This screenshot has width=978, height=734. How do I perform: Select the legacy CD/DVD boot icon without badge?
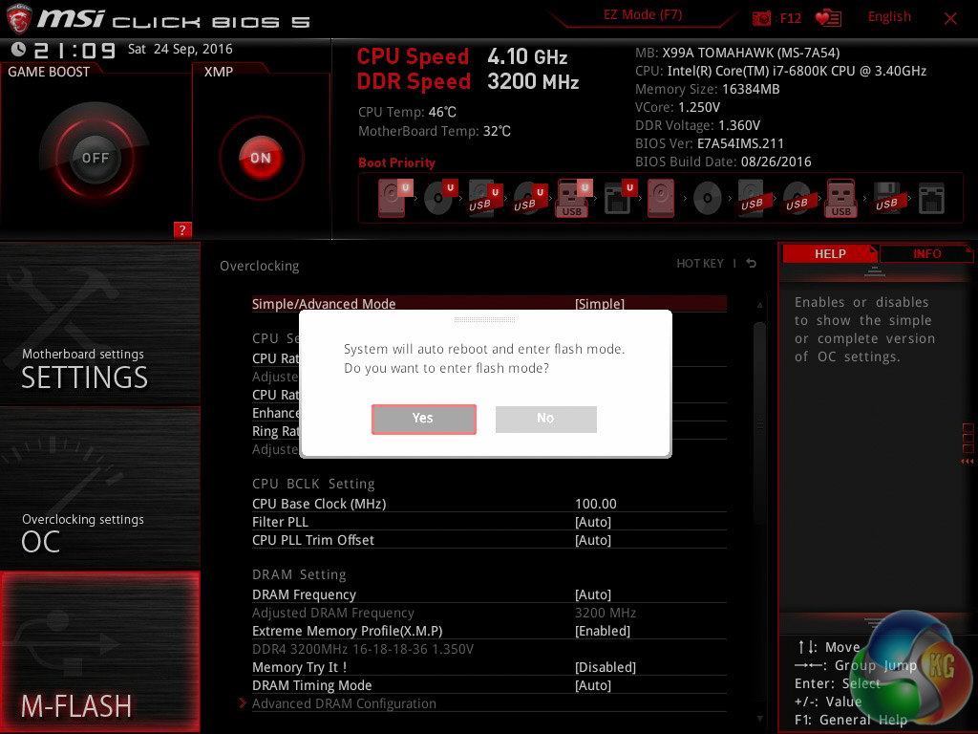[708, 199]
